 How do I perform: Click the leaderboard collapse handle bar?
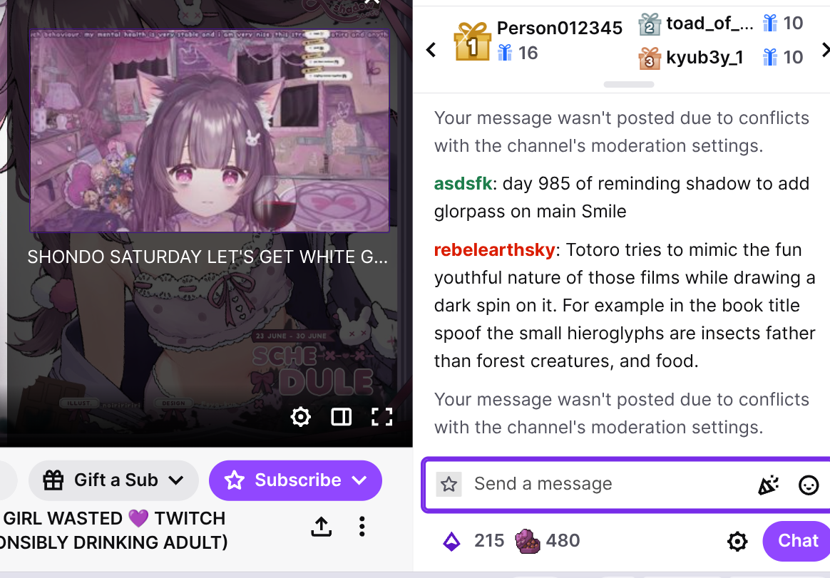pyautogui.click(x=629, y=85)
